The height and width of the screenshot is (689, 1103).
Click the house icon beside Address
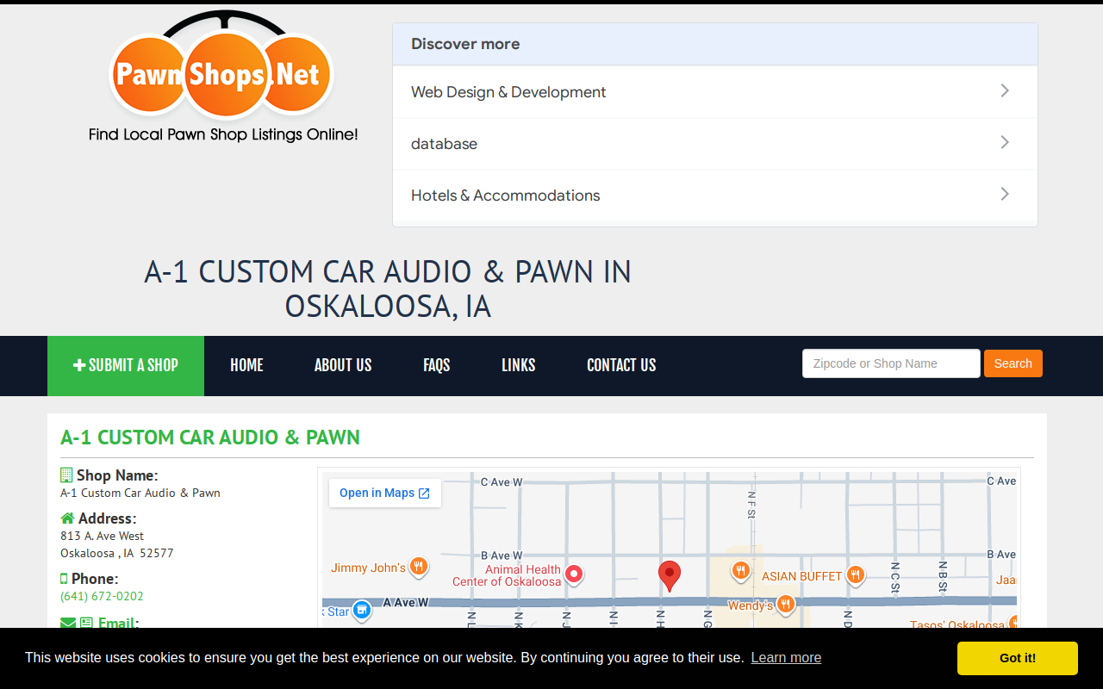coord(67,518)
